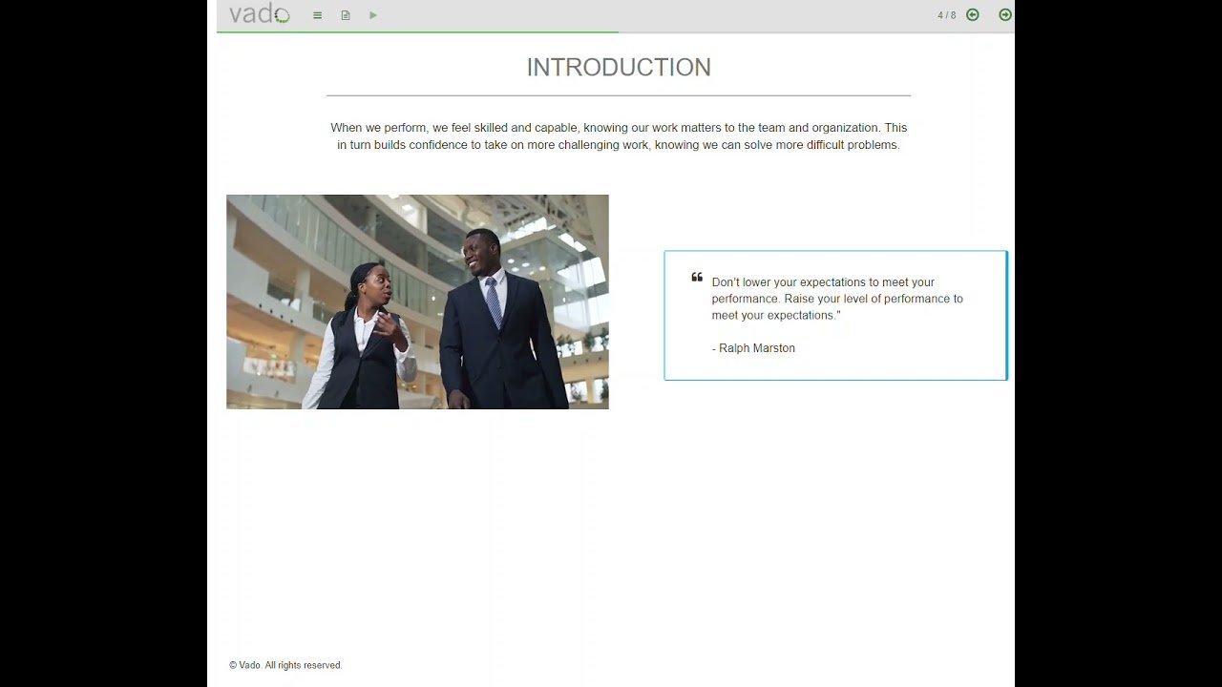The width and height of the screenshot is (1222, 687).
Task: Click the divider line beneath INTRODUCTION
Action: (619, 95)
